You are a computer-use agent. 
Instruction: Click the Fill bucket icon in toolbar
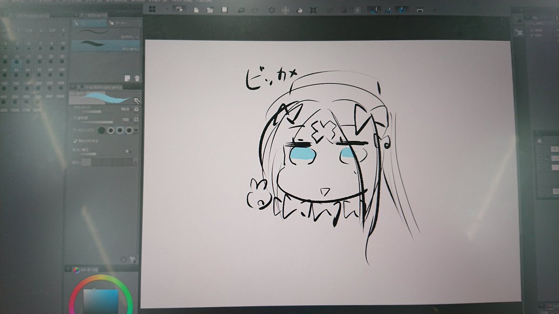click(x=300, y=9)
